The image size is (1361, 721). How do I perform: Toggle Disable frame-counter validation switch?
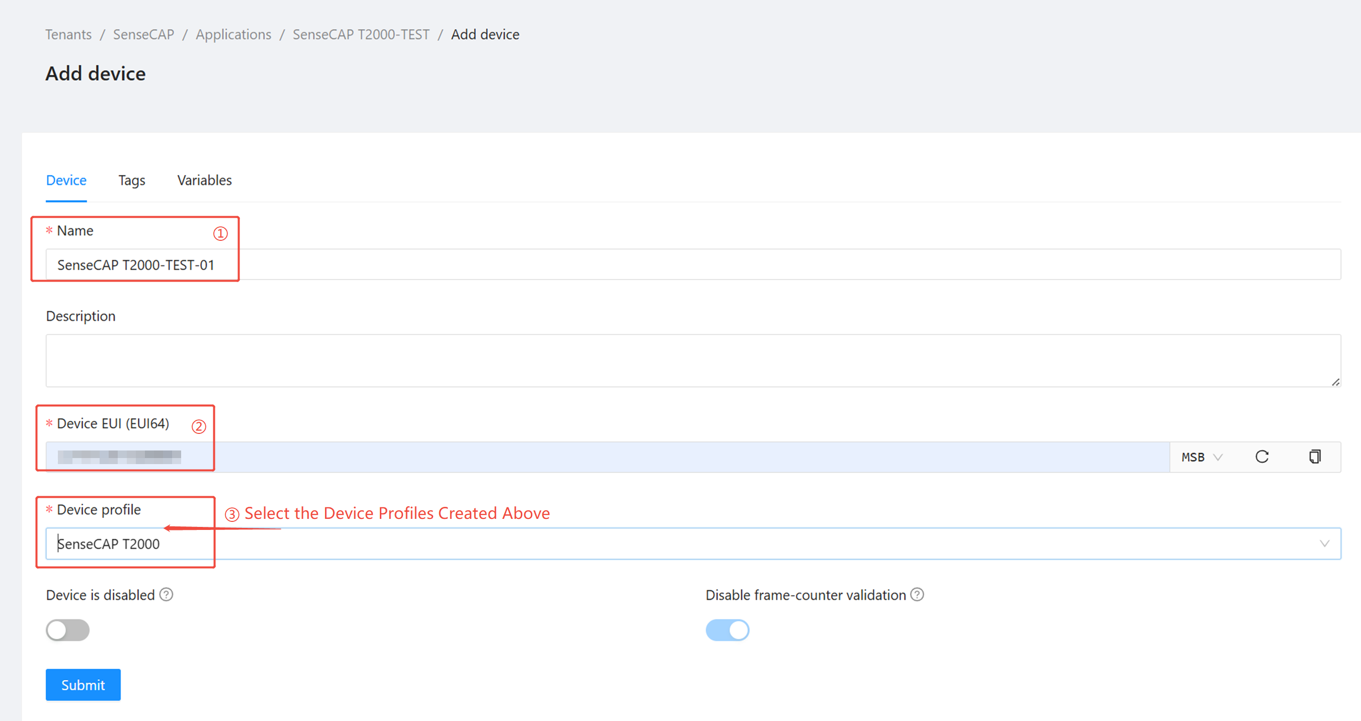(x=727, y=629)
